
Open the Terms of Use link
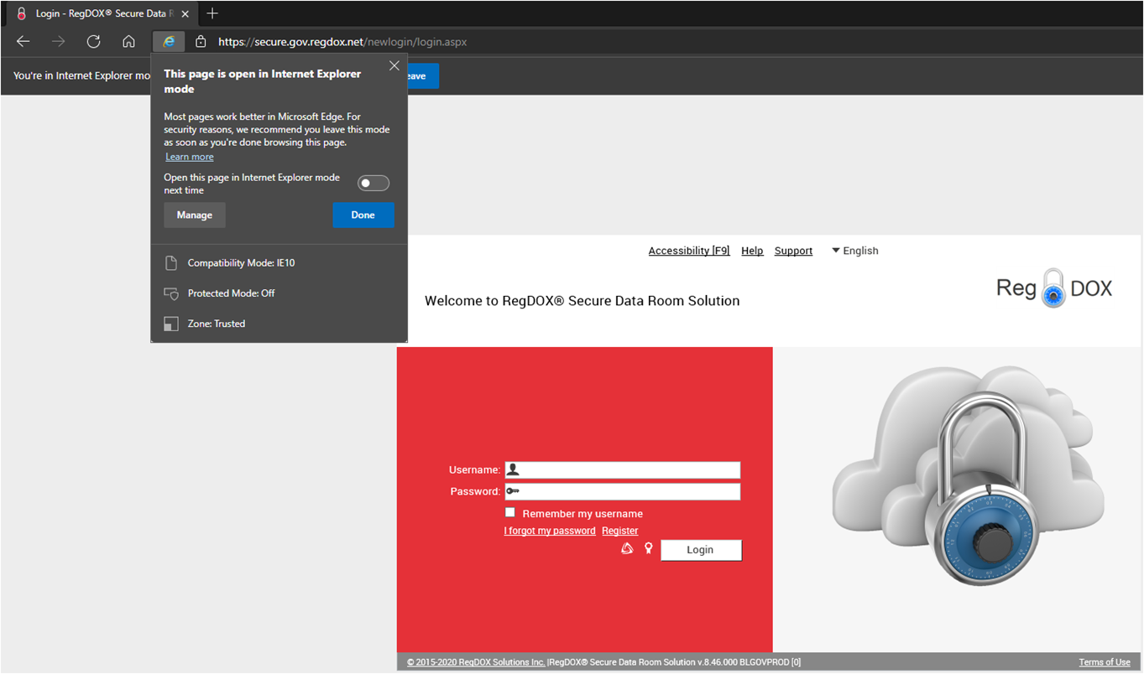[1105, 662]
